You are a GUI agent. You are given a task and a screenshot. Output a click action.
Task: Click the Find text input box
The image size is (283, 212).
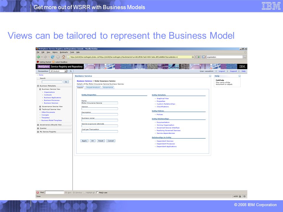pyautogui.click(x=54, y=192)
